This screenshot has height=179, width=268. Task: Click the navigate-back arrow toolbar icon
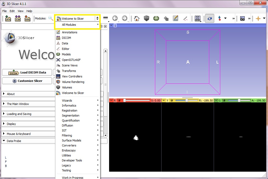click(115, 18)
